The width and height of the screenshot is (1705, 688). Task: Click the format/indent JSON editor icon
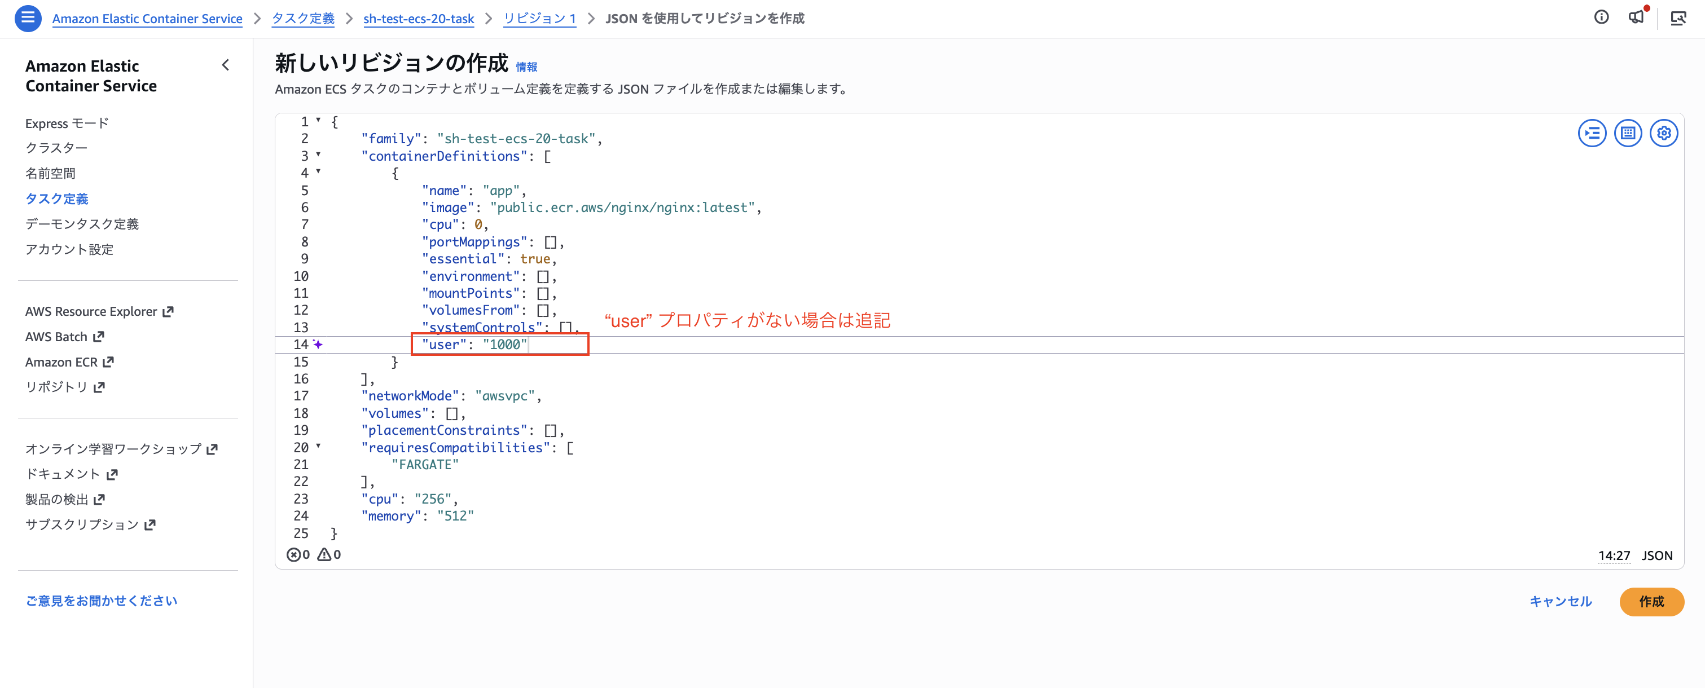[1592, 133]
